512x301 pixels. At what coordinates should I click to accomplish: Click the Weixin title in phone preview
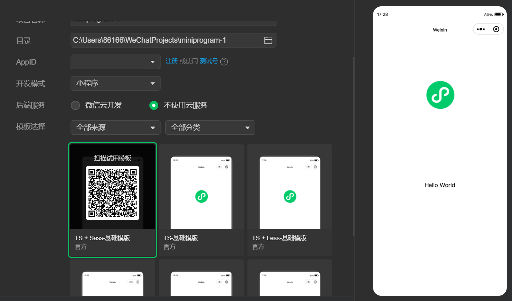[440, 30]
